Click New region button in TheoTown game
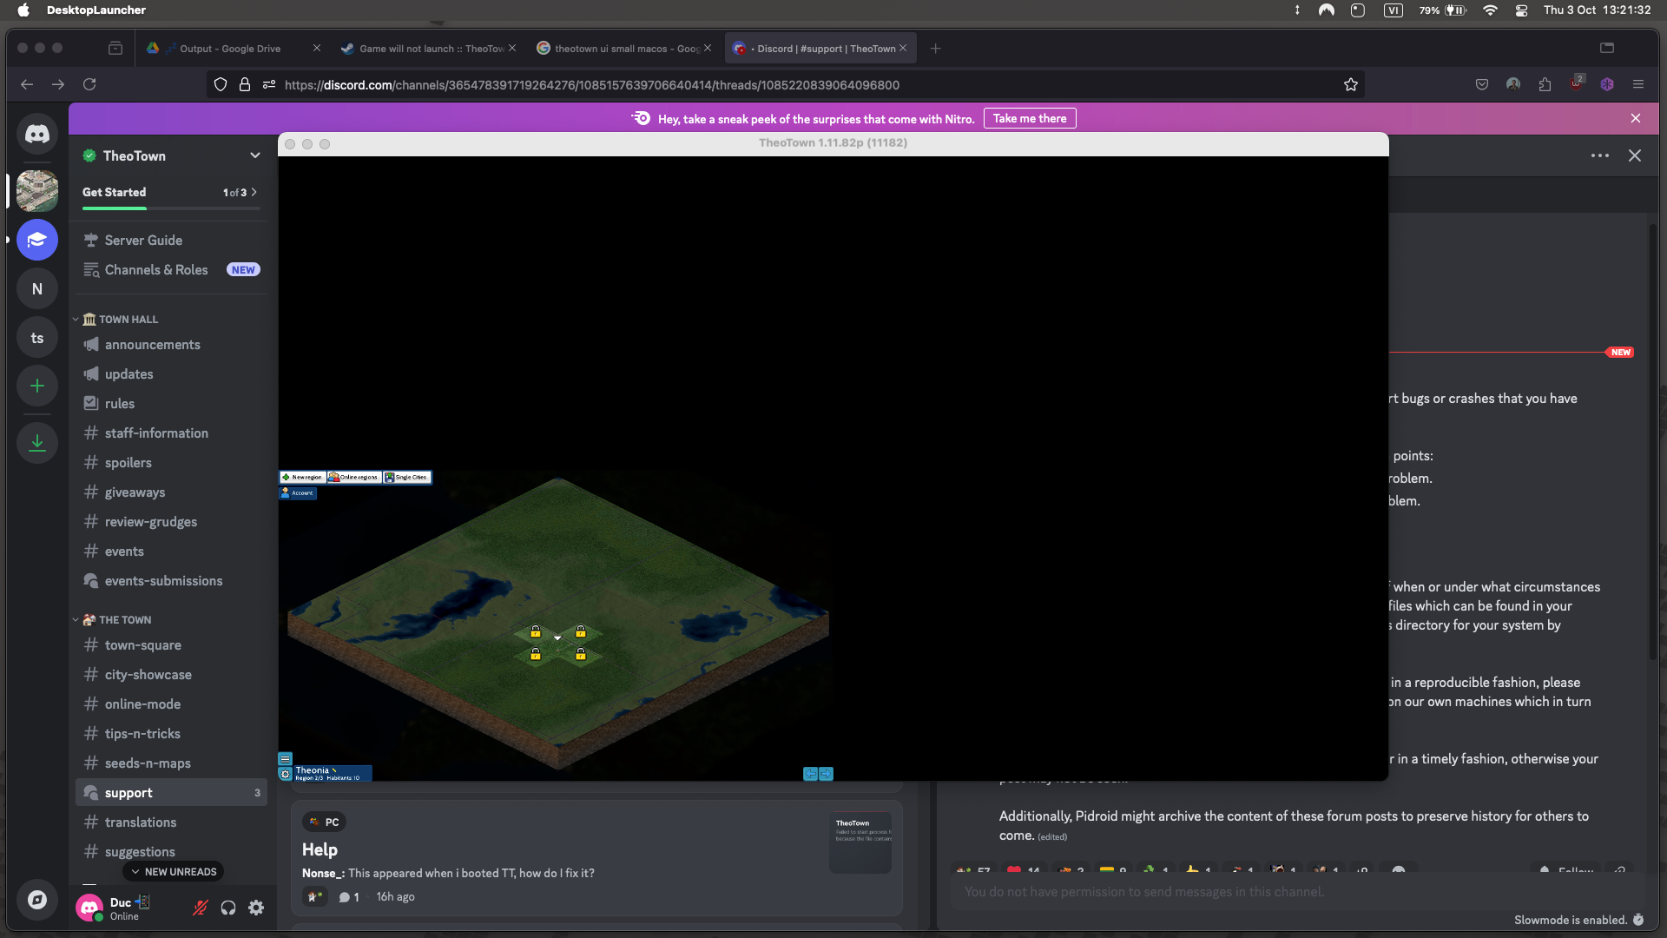The image size is (1667, 938). pyautogui.click(x=302, y=477)
